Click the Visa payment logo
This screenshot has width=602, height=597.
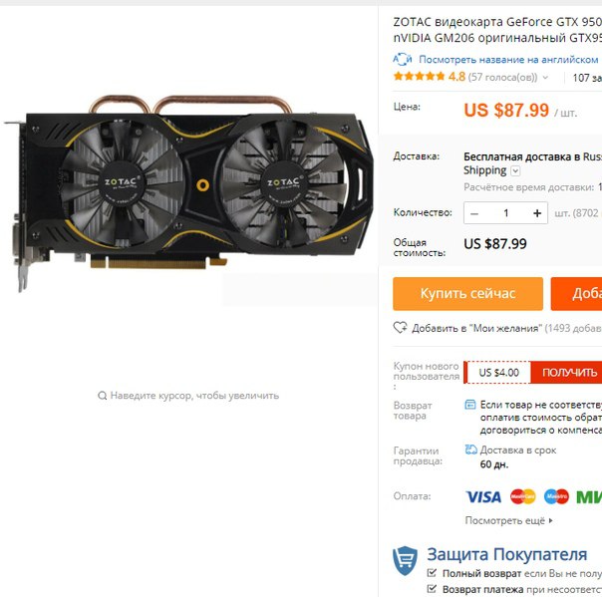click(483, 496)
